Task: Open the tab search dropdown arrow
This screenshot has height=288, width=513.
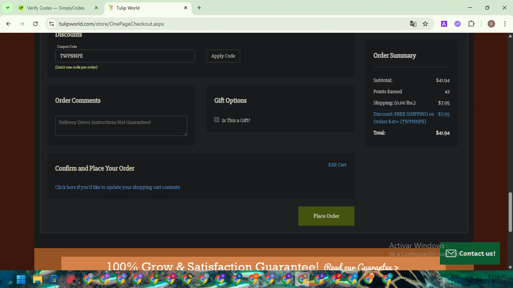Action: pos(8,8)
